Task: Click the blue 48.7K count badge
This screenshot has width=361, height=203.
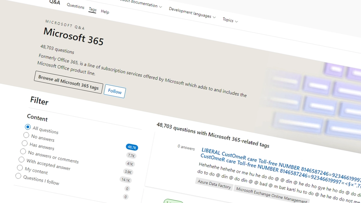Action: click(132, 147)
